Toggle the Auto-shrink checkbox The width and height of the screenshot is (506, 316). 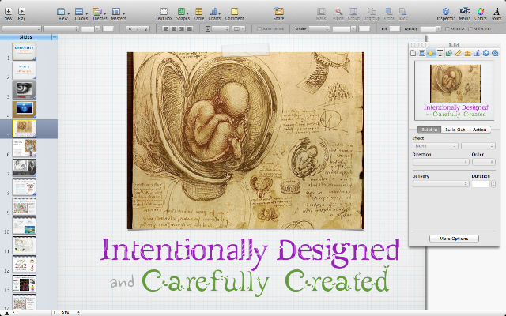pyautogui.click(x=259, y=29)
